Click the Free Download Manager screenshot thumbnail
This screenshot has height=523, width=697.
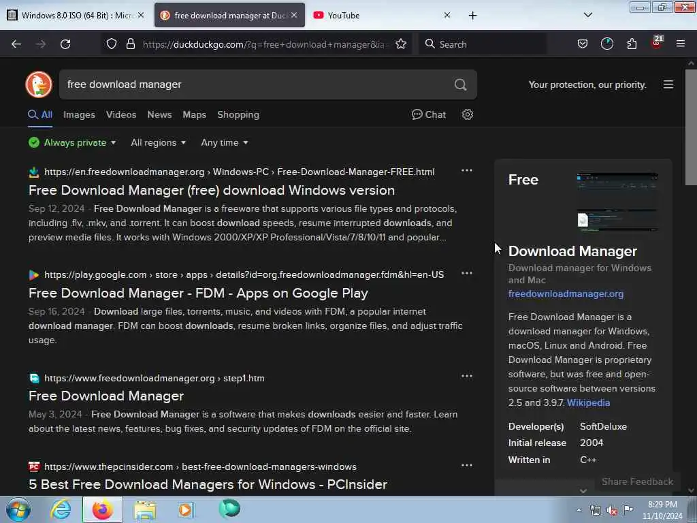[617, 202]
